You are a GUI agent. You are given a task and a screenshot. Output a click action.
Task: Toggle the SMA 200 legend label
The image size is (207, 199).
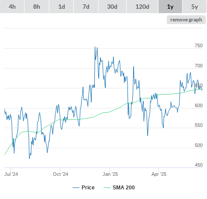click(124, 188)
